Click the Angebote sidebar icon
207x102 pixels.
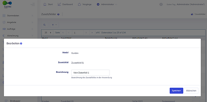pos(4,22)
